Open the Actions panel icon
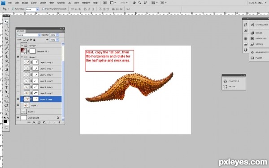The image size is (269, 168). (246, 30)
